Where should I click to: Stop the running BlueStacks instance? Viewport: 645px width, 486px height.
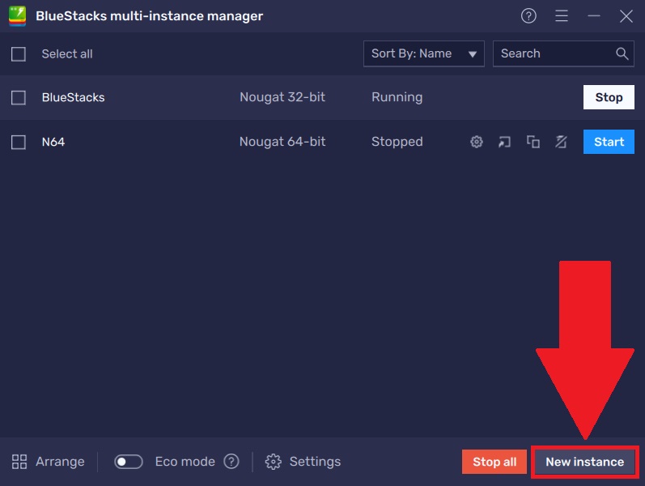point(609,97)
